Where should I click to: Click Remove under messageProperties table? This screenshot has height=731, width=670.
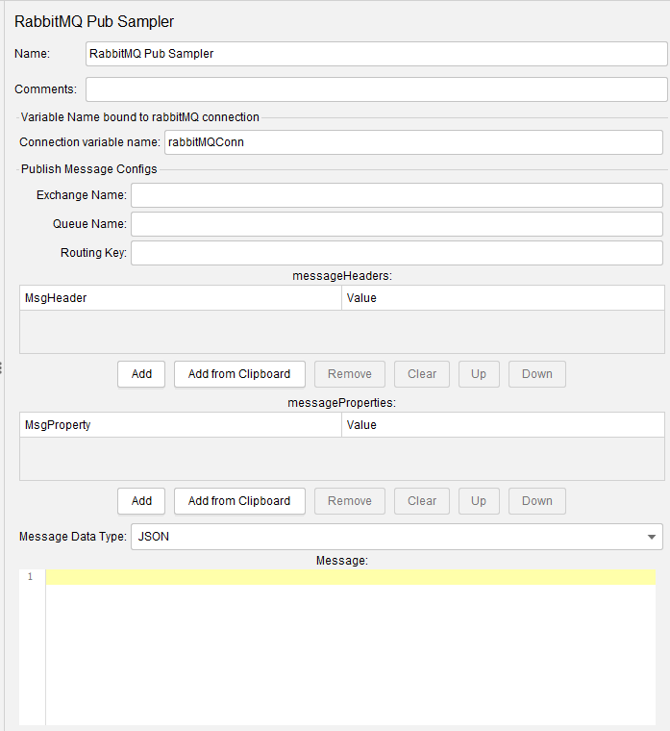(350, 501)
